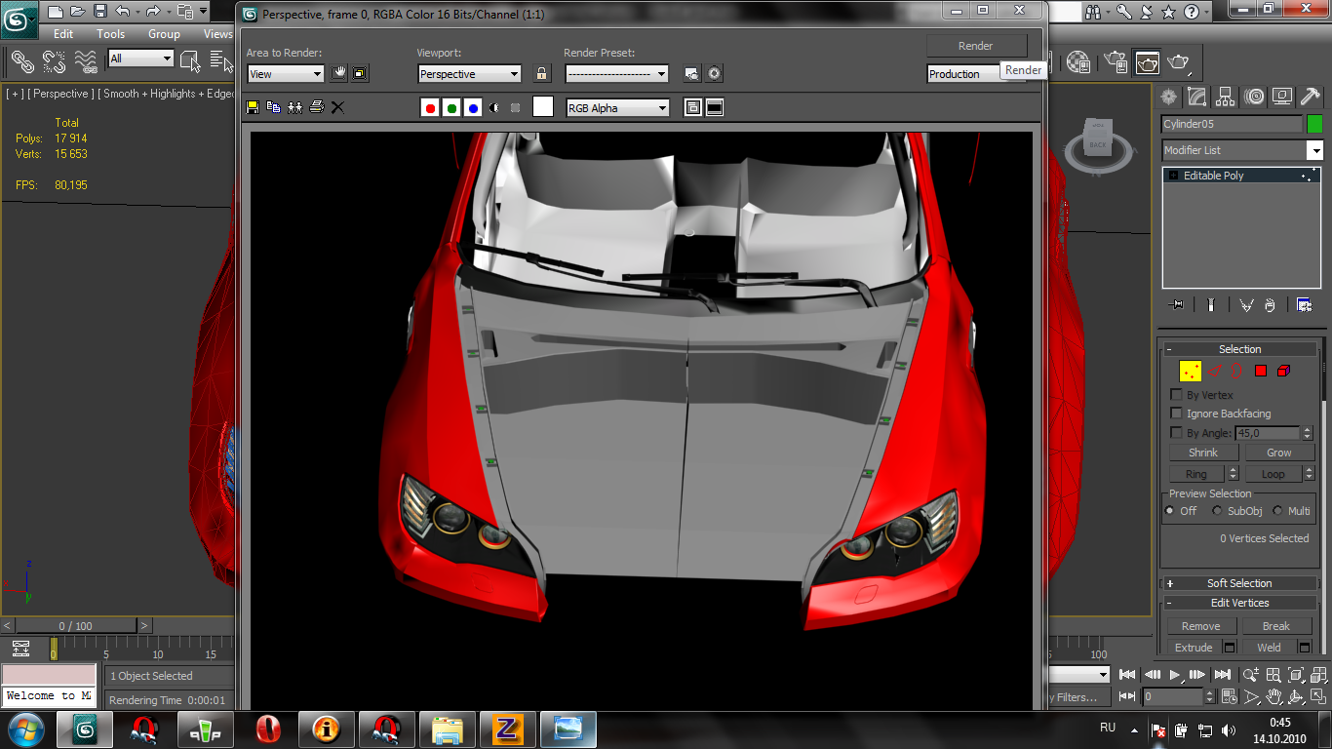Print the rendered image
The height and width of the screenshot is (749, 1332).
click(316, 107)
